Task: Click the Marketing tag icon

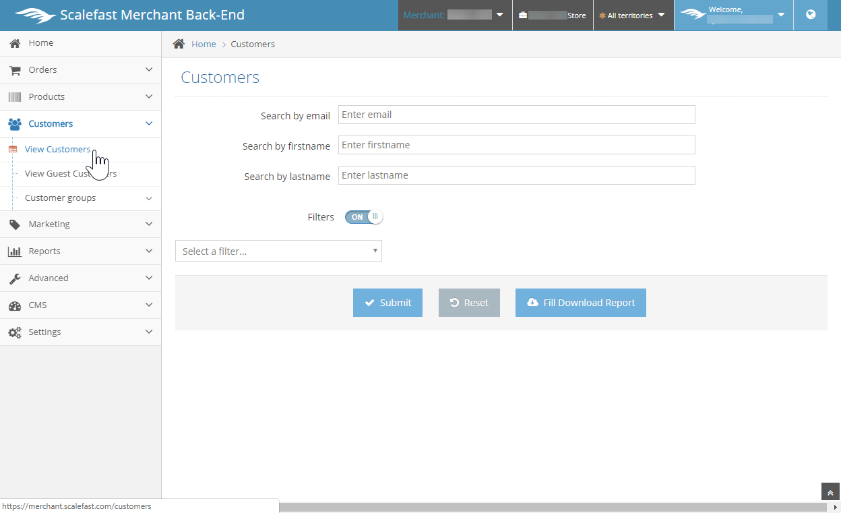Action: pos(15,224)
